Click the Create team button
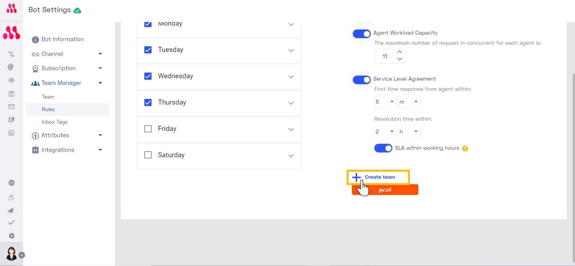 [378, 177]
